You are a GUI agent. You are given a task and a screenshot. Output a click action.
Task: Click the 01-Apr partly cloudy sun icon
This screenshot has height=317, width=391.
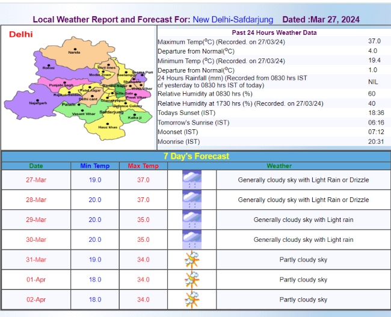tap(191, 279)
